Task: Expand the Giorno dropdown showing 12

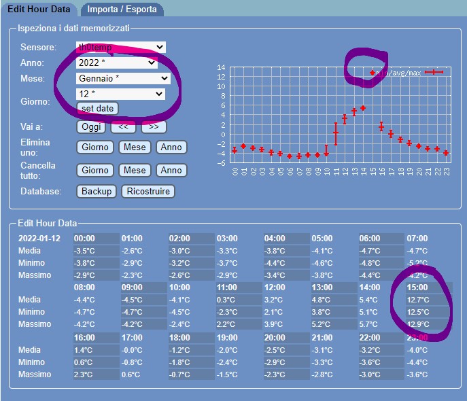Action: coord(120,94)
